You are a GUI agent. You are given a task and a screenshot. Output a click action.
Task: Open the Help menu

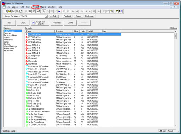[x=60, y=7]
